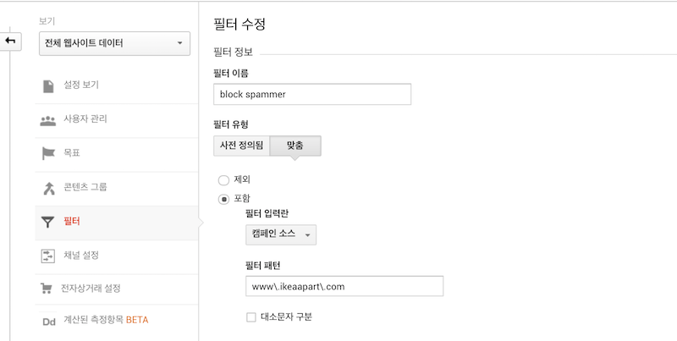Select the 포함 radio button

[x=223, y=199]
